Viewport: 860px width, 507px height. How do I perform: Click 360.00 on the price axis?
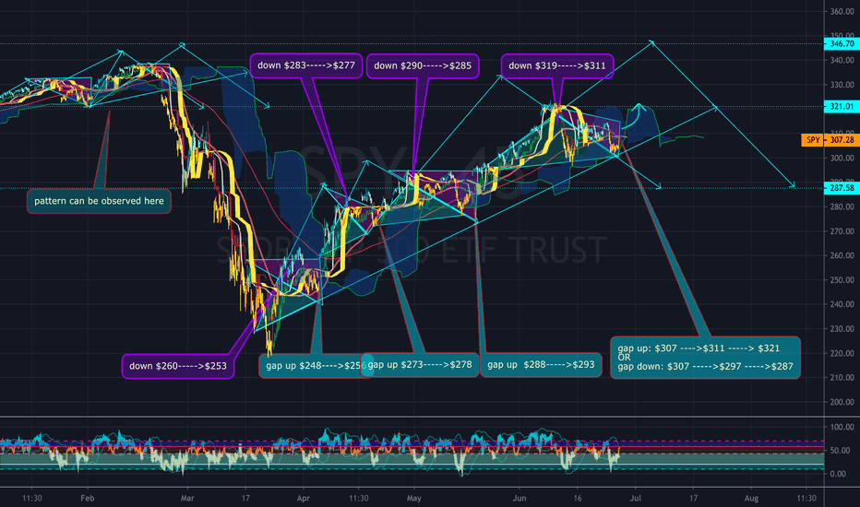pos(842,11)
